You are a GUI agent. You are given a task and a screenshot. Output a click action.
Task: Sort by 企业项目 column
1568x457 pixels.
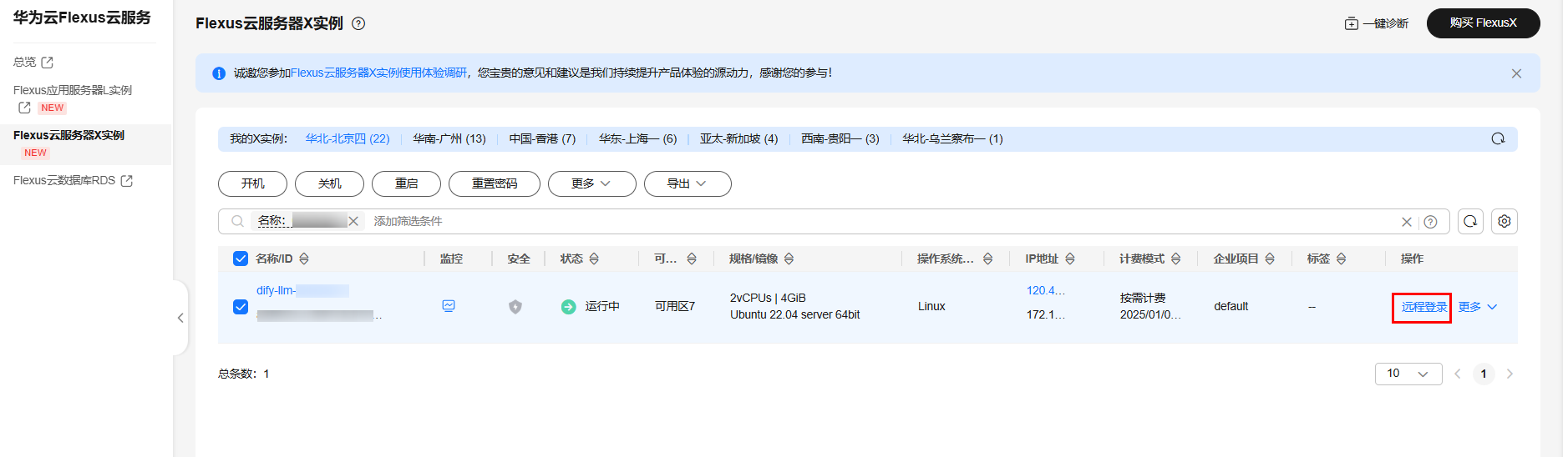point(1270,259)
